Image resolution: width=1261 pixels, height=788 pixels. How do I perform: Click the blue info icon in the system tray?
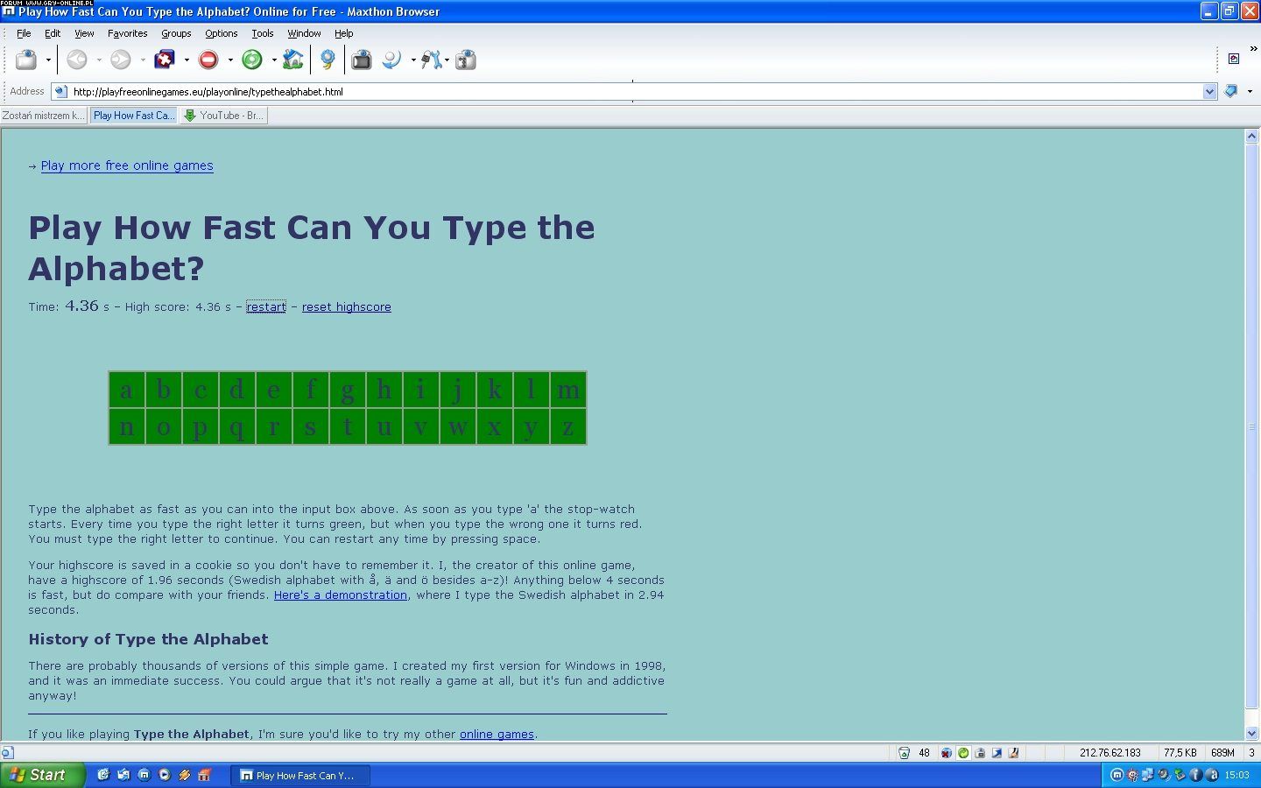(x=1196, y=775)
